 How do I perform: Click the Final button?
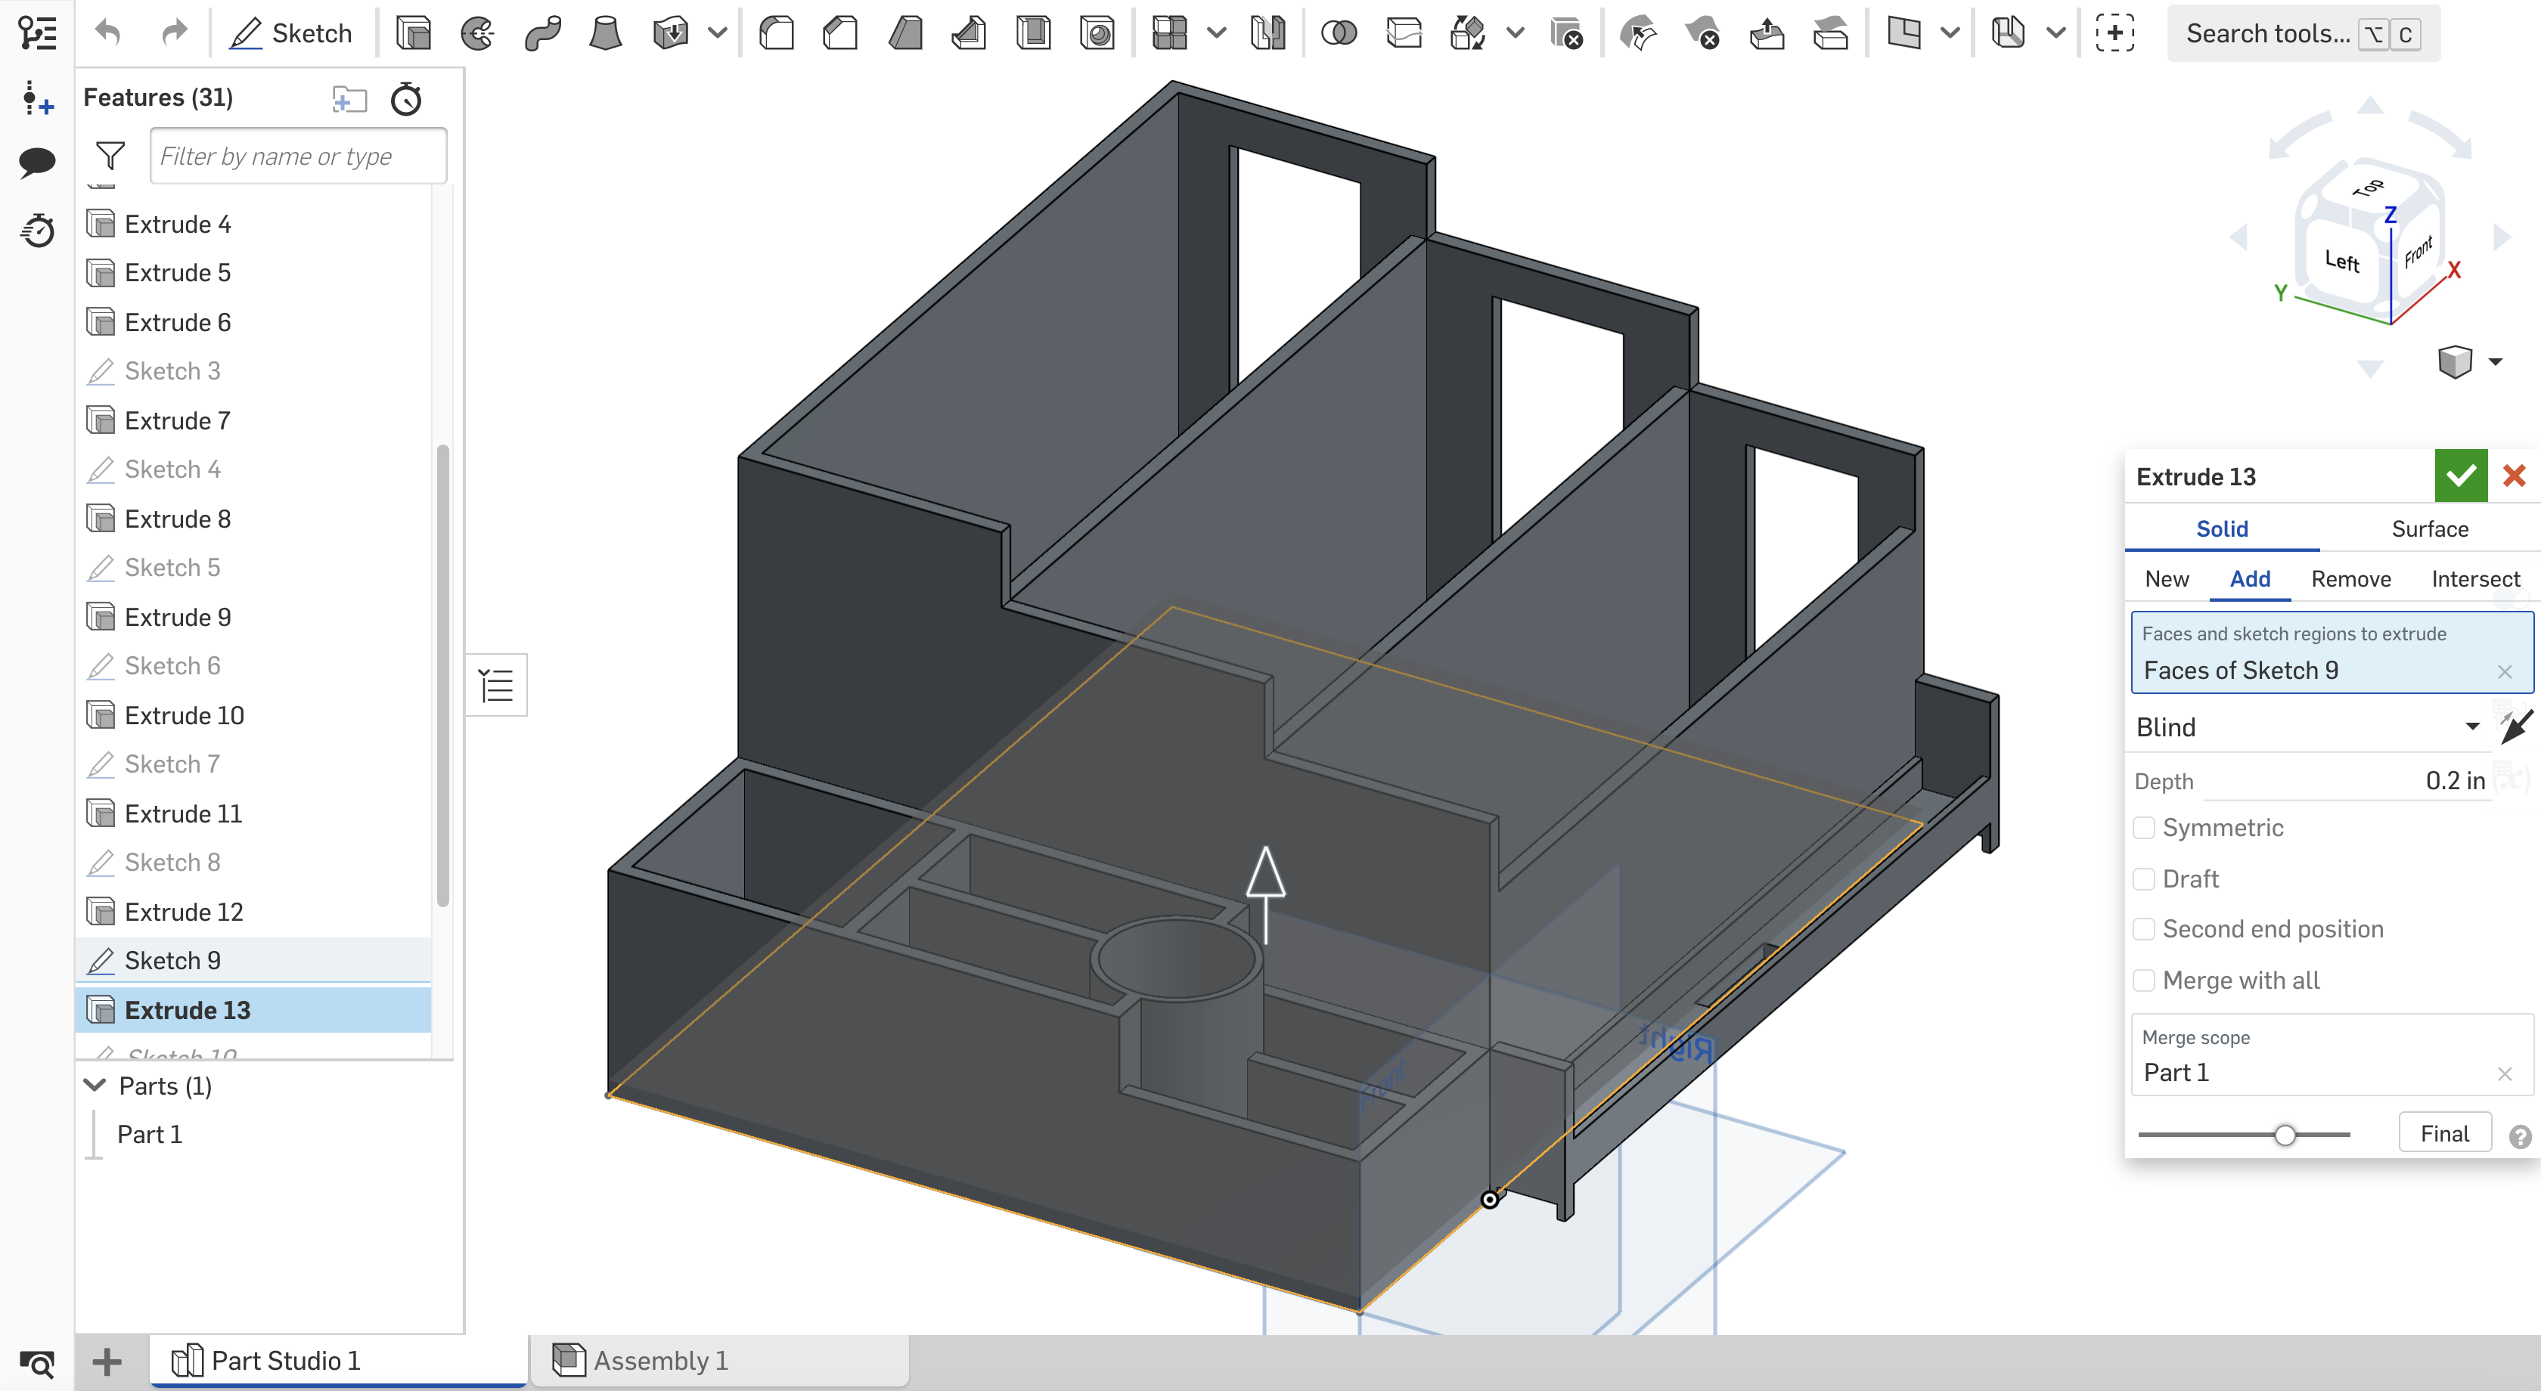[2444, 1132]
